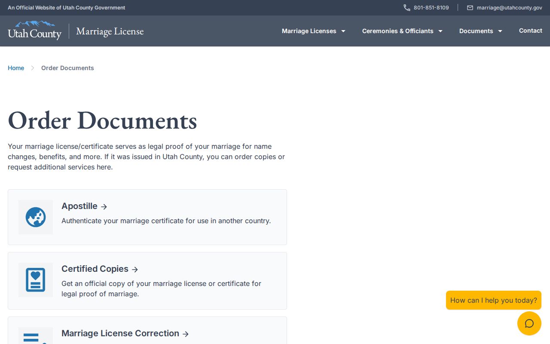Click the 'Order Documents' page heading
This screenshot has height=344, width=550.
click(102, 120)
